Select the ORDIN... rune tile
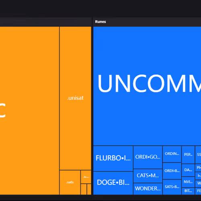 pos(172,154)
